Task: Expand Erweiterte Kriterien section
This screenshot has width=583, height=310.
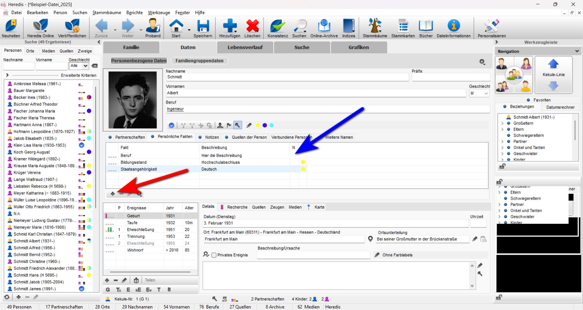Action: 7,75
